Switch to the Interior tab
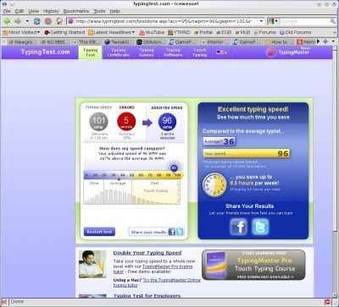 [216, 42]
